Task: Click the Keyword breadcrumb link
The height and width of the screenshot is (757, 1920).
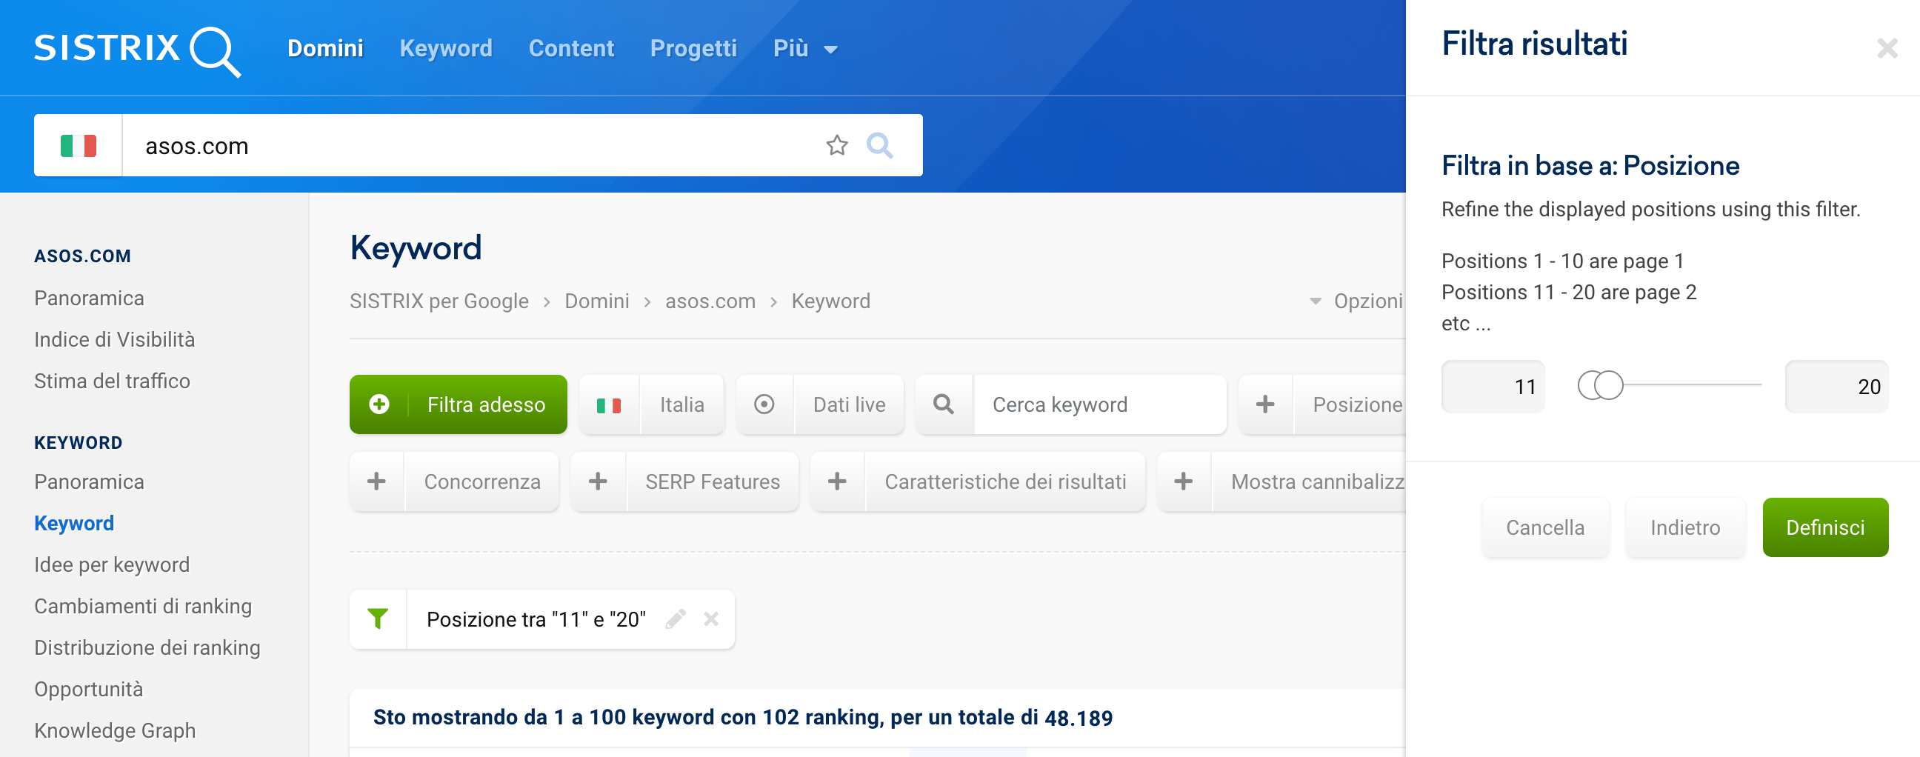Action: tap(831, 301)
